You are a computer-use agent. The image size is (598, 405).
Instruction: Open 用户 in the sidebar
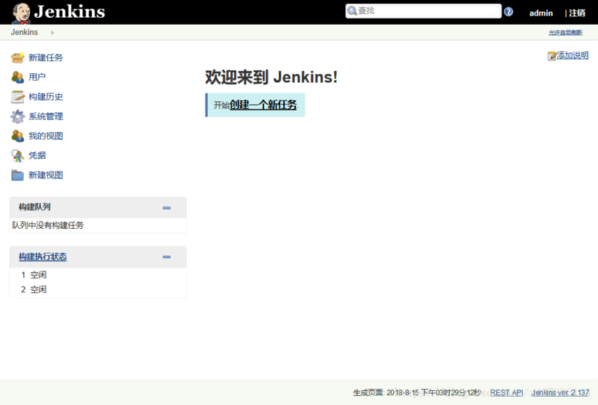(37, 77)
